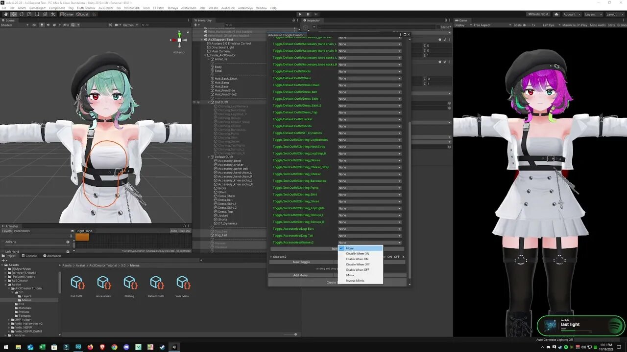
Task: Click the Pause button in toolbar
Action: click(308, 14)
